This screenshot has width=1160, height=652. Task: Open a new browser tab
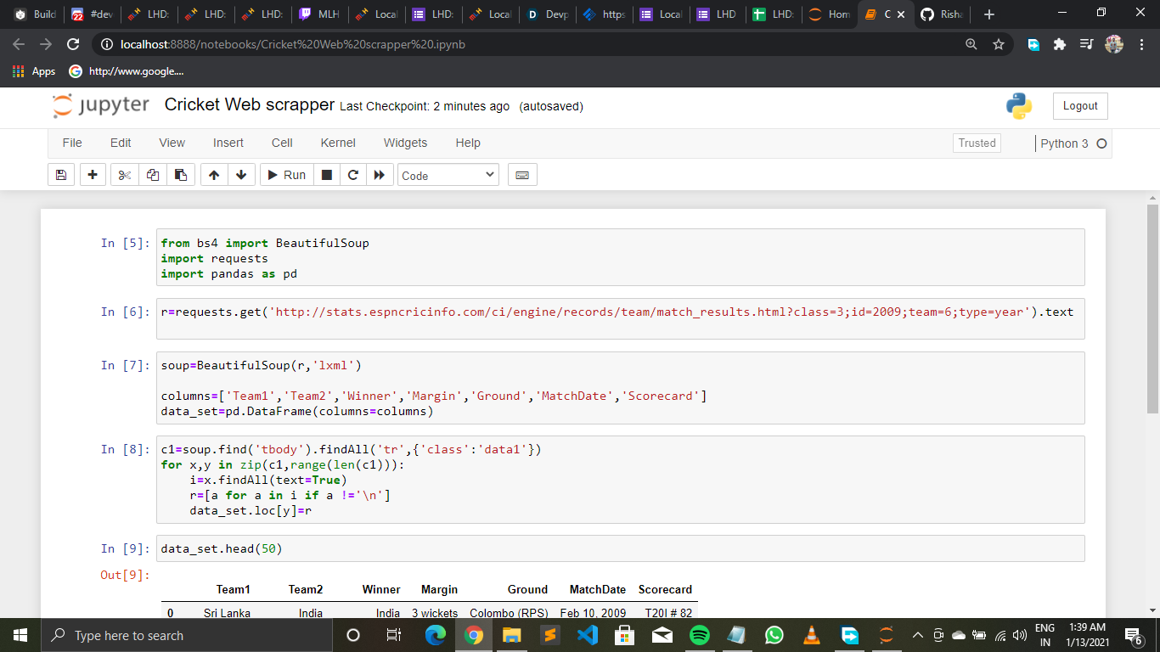(988, 14)
